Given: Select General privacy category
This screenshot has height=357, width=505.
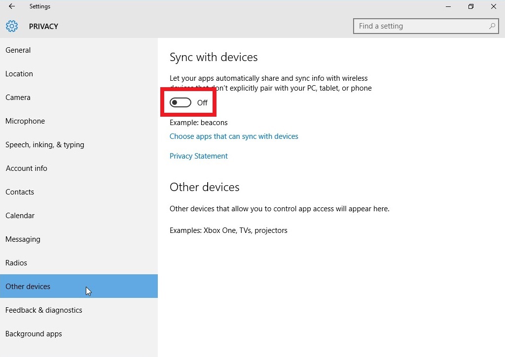Looking at the screenshot, I should [x=18, y=50].
